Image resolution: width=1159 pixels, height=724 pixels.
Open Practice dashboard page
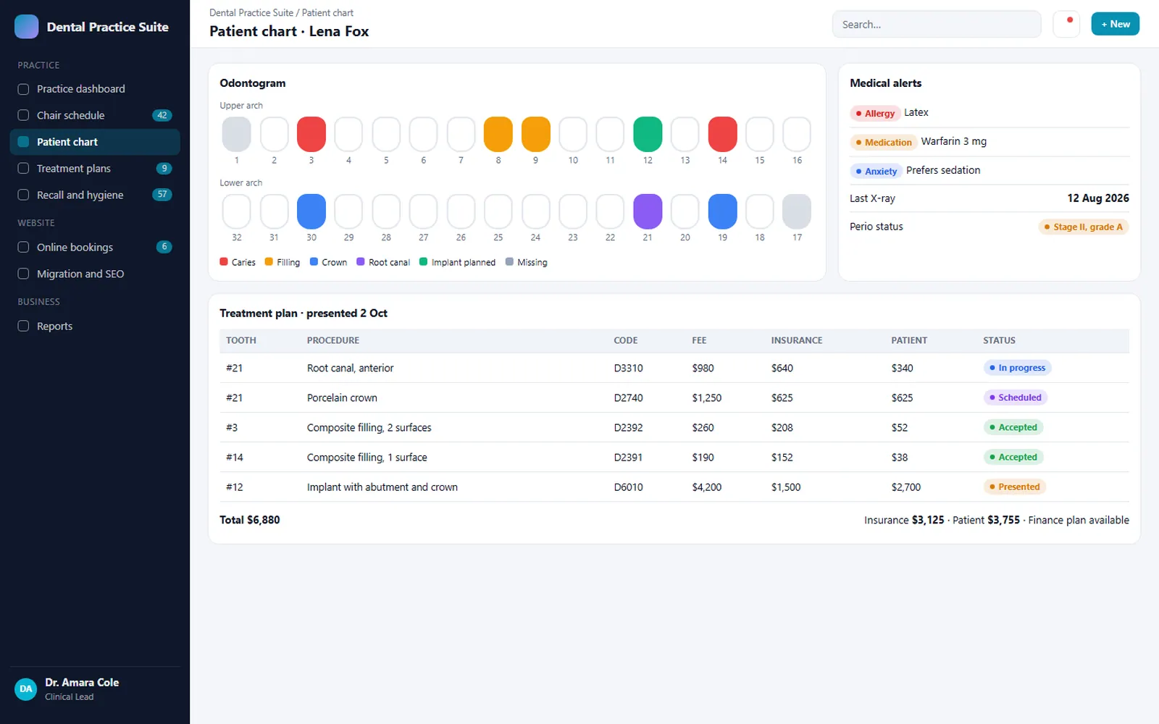tap(95, 89)
